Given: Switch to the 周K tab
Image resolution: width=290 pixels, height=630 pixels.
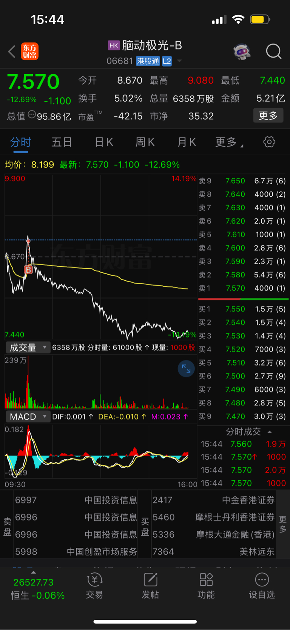Looking at the screenshot, I should (x=145, y=142).
